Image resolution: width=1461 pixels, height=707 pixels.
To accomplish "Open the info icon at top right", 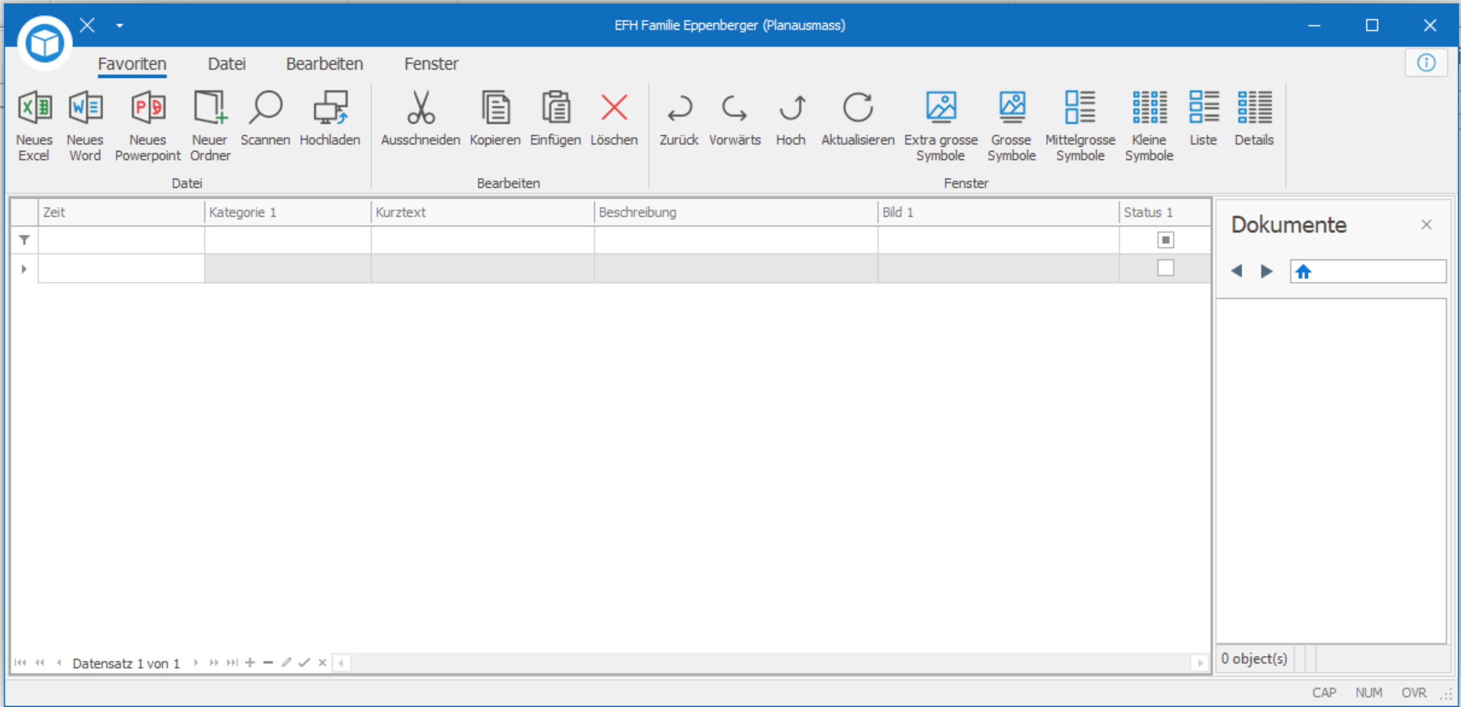I will coord(1426,62).
